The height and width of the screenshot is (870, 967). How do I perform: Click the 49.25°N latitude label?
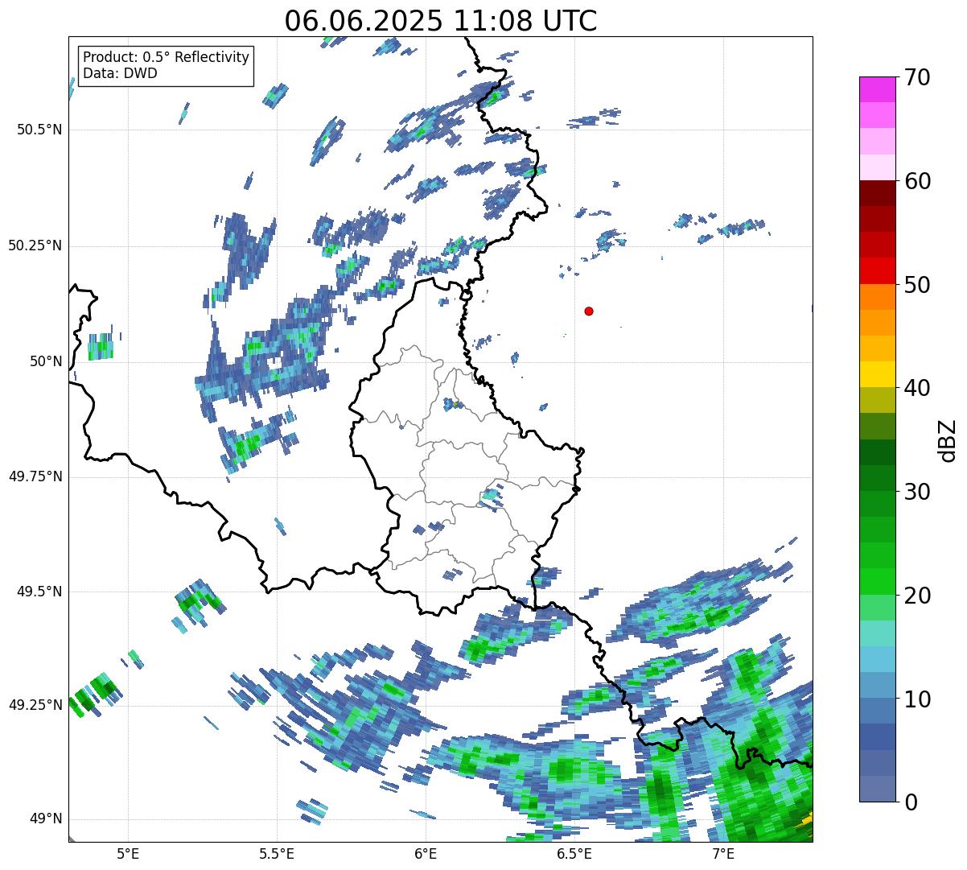pyautogui.click(x=35, y=705)
